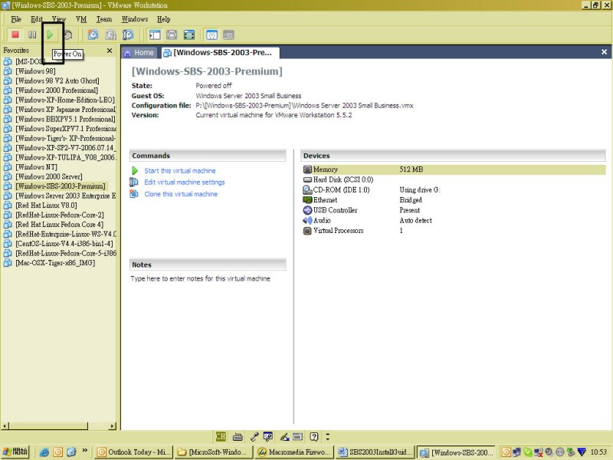Switch to the Home tab

click(x=139, y=53)
